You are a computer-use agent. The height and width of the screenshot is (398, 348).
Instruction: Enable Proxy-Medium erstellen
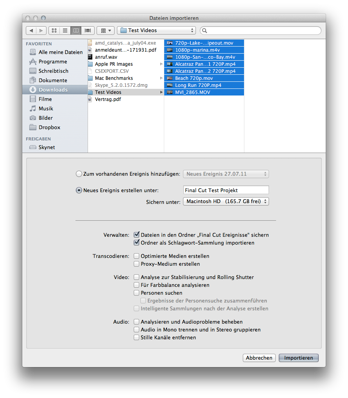tap(136, 264)
